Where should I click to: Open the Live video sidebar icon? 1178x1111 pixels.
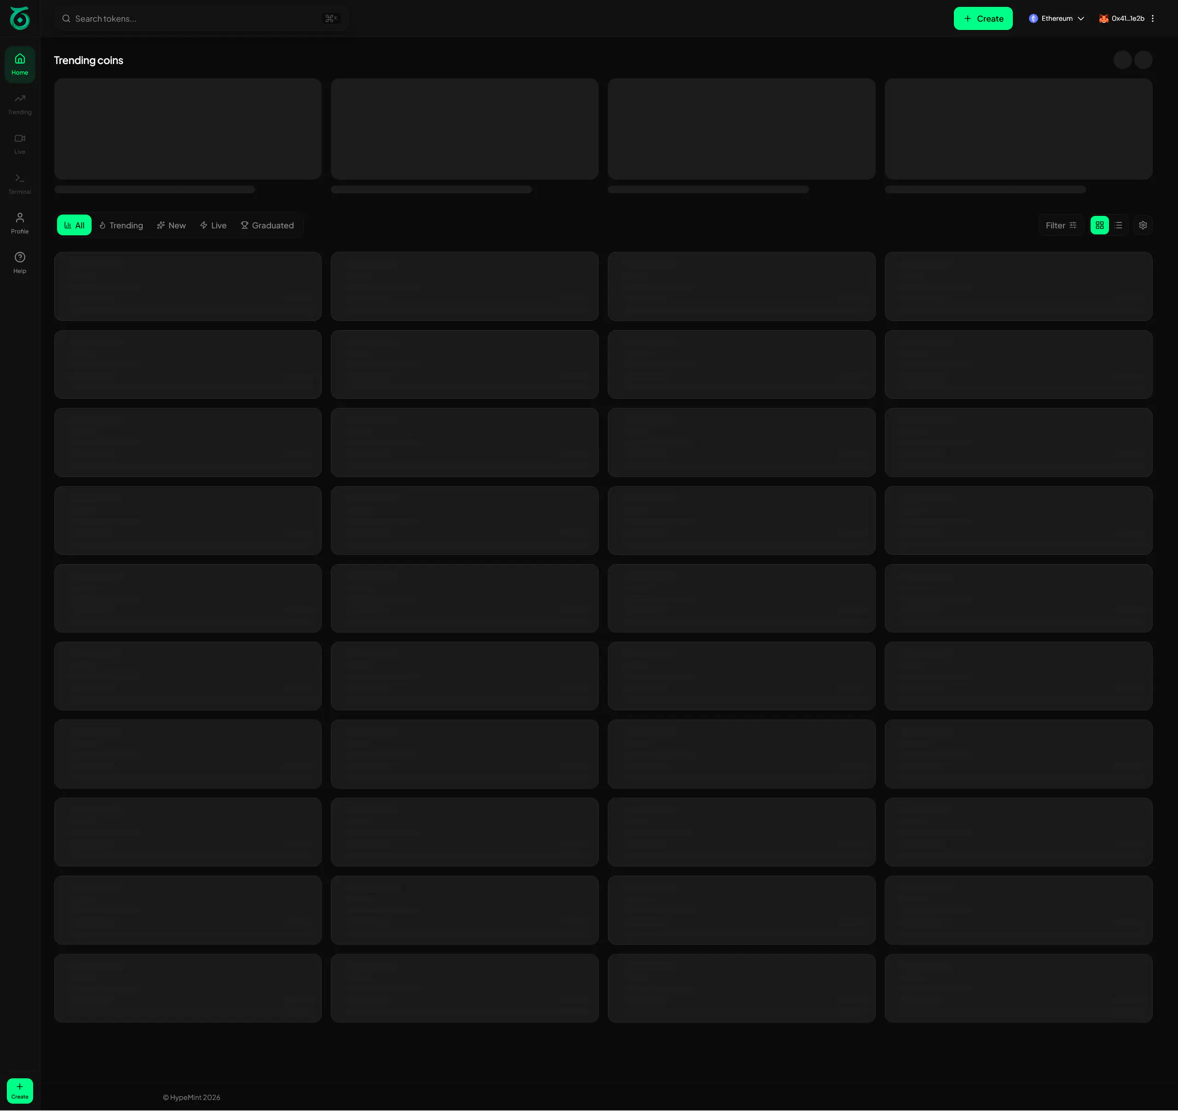(19, 144)
